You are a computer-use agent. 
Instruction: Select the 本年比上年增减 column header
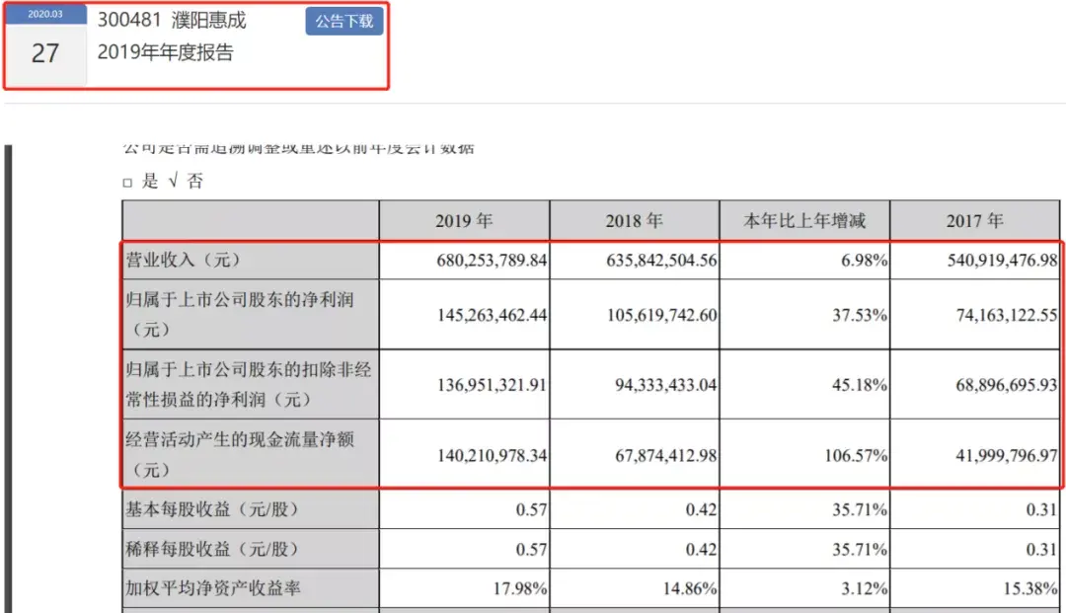(804, 221)
